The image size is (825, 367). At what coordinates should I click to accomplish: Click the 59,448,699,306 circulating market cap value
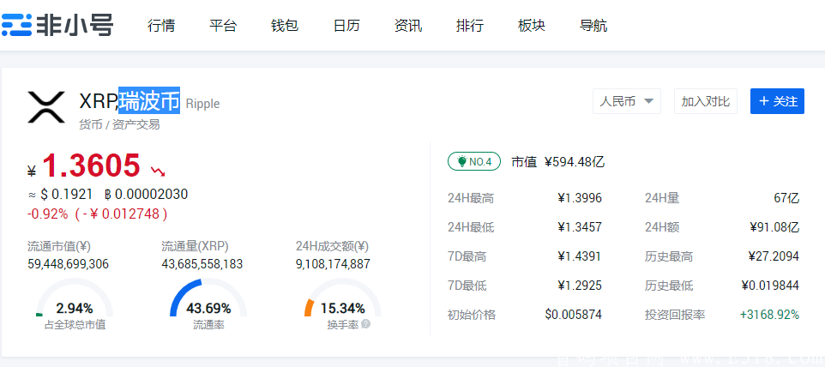point(69,263)
